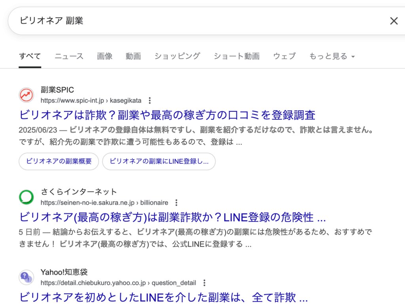This screenshot has width=405, height=307.
Task: Click the Yahoo!知恵袋 site favicon
Action: tap(26, 278)
